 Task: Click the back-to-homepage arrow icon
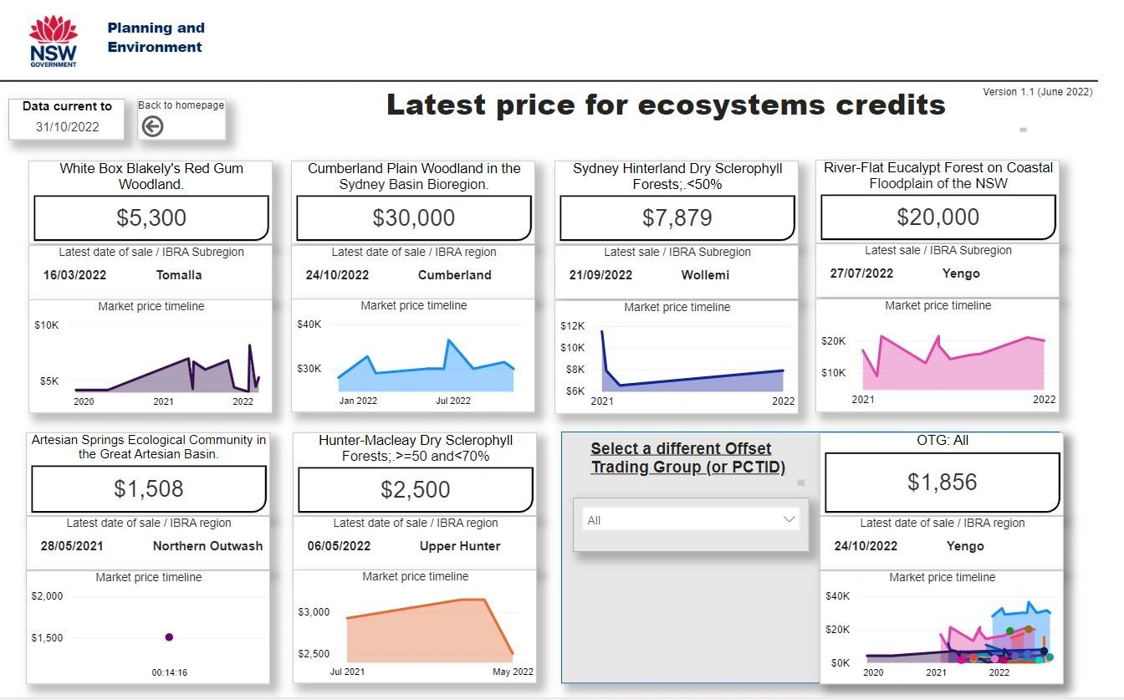click(x=151, y=125)
